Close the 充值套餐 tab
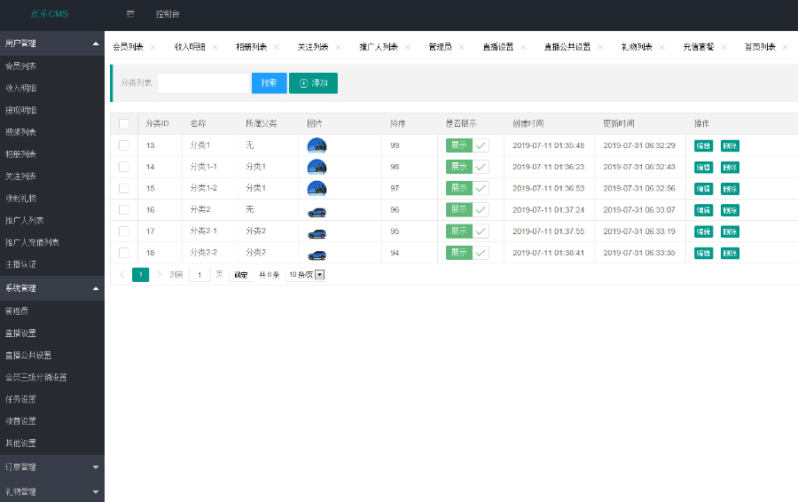The height and width of the screenshot is (502, 798). 724,47
